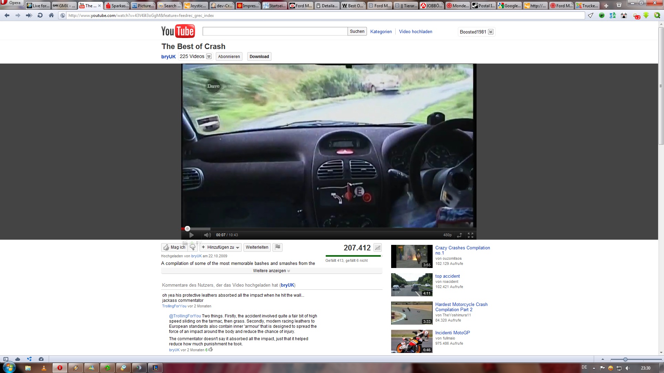Mute the video using the speaker icon

click(207, 235)
